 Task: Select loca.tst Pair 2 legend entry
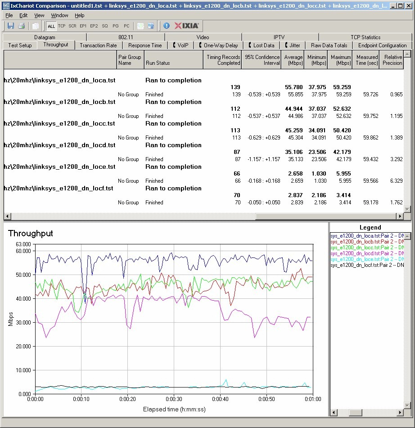click(x=367, y=235)
